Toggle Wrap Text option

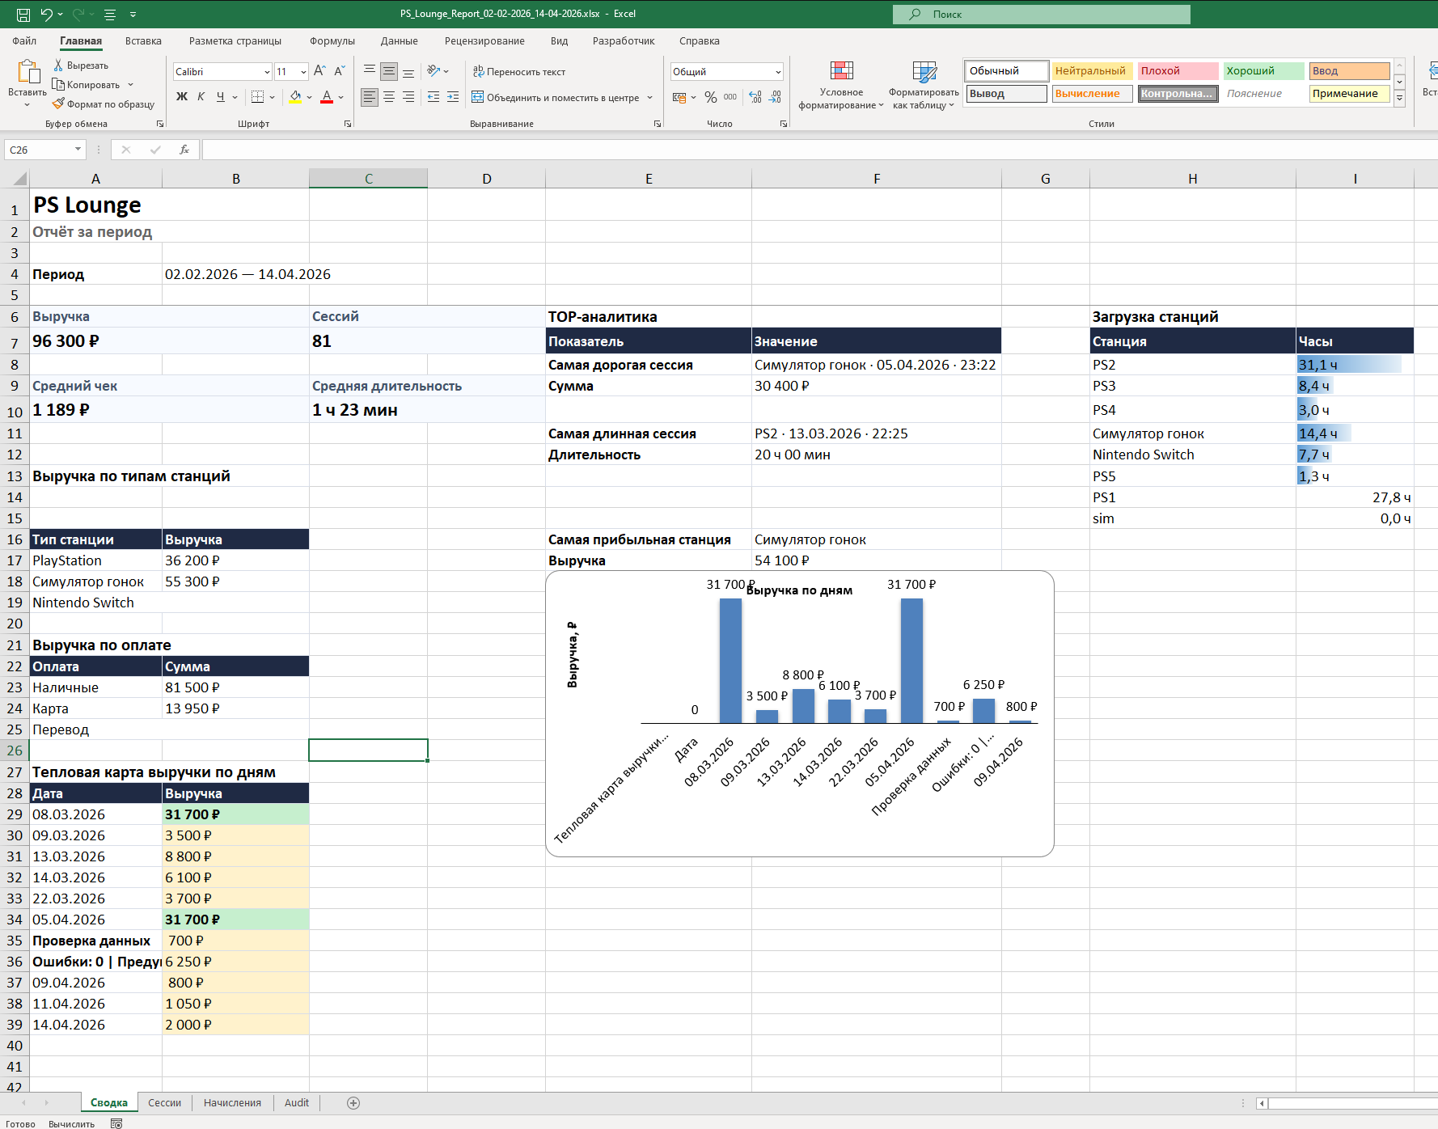[x=519, y=71]
